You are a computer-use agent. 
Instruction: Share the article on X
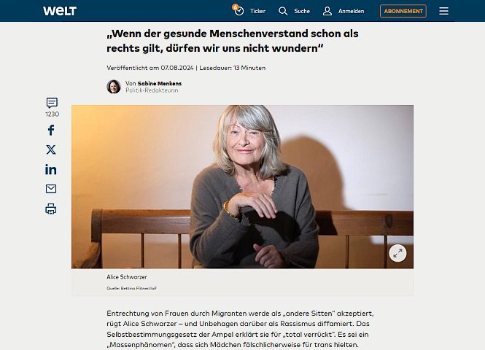click(51, 149)
